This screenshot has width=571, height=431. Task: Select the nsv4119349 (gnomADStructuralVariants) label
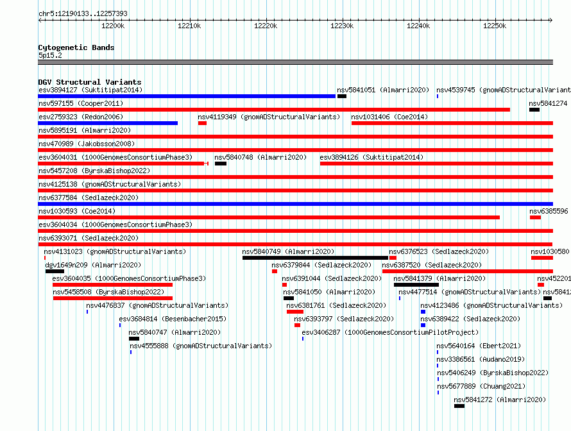(x=269, y=117)
